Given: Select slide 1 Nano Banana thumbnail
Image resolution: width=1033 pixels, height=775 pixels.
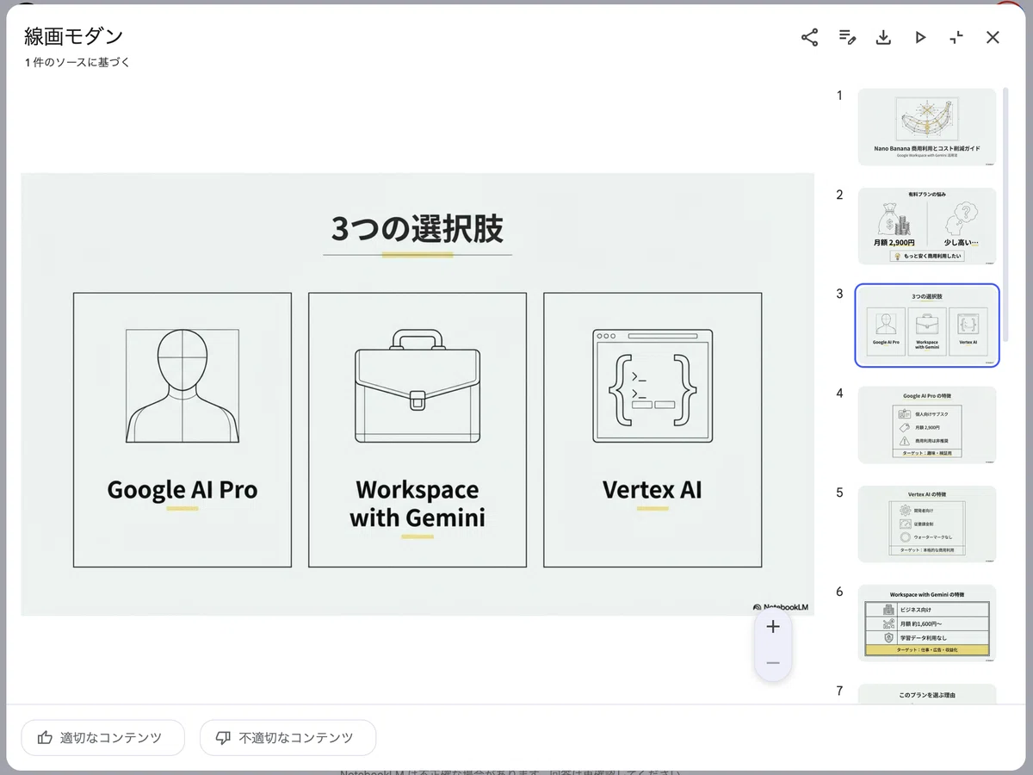Looking at the screenshot, I should [x=927, y=127].
